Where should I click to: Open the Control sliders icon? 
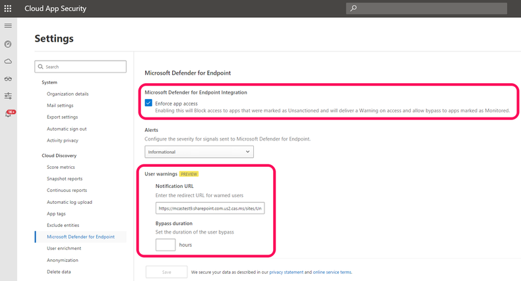[x=8, y=96]
